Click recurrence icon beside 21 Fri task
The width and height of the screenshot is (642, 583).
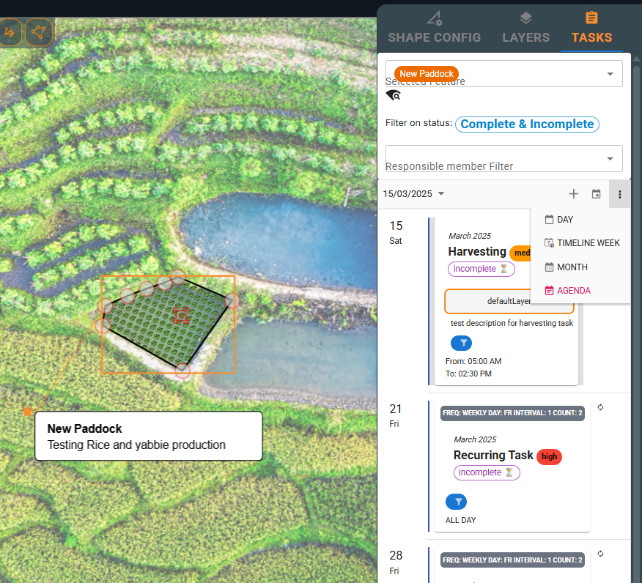(601, 407)
